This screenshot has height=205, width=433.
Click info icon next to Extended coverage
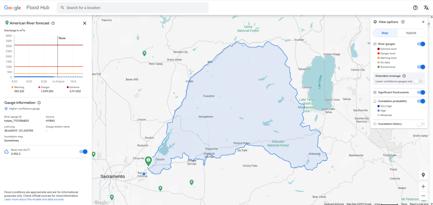pos(404,76)
